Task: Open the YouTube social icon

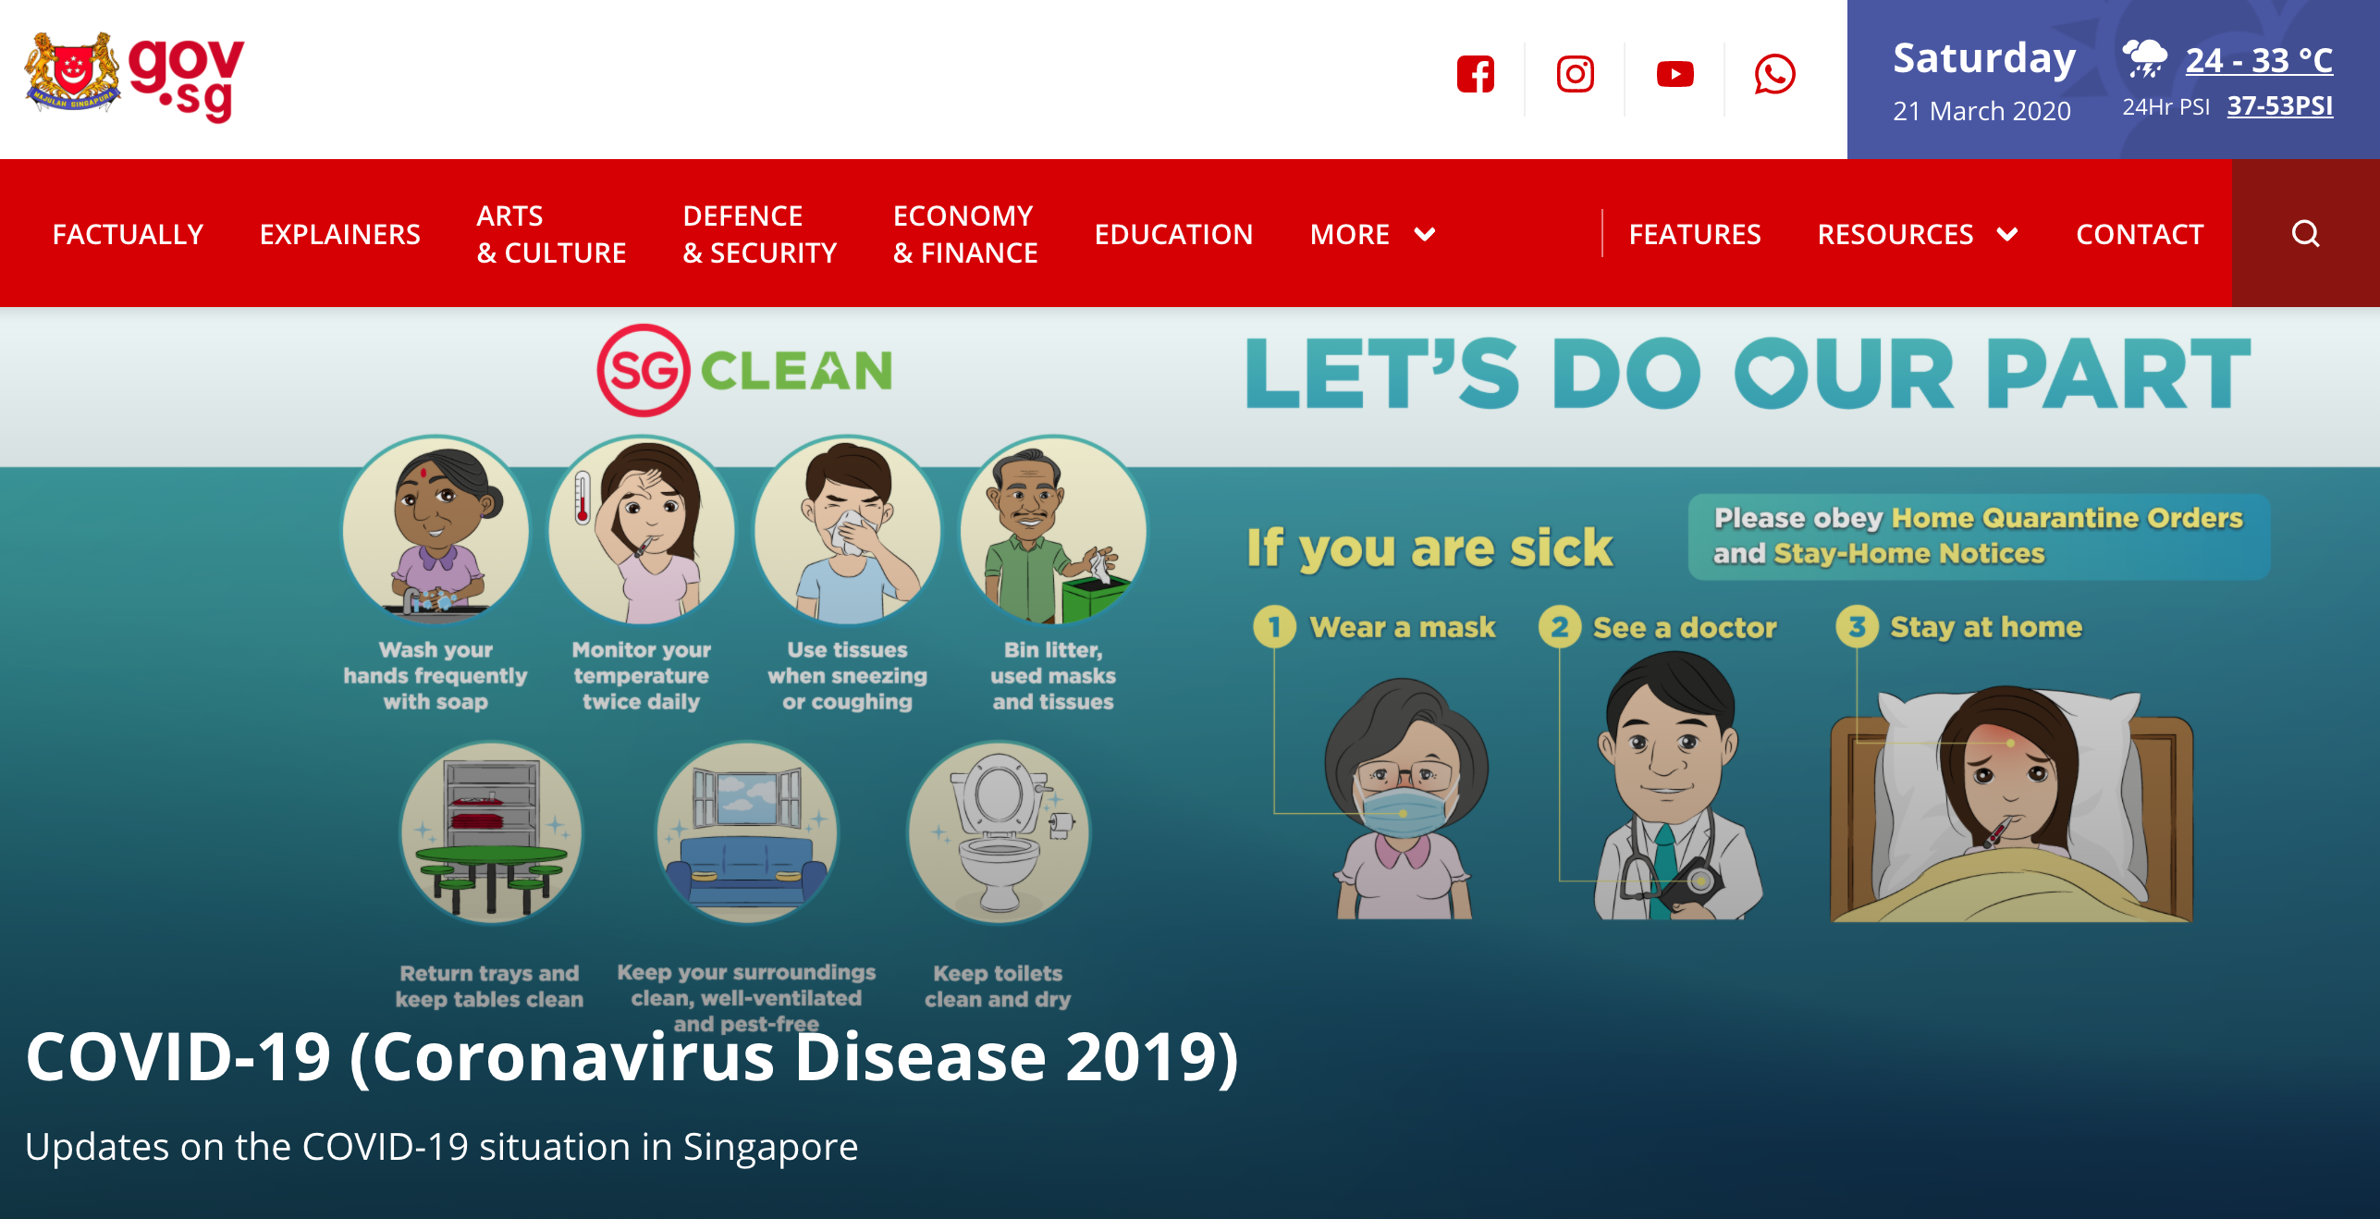Action: tap(1675, 75)
